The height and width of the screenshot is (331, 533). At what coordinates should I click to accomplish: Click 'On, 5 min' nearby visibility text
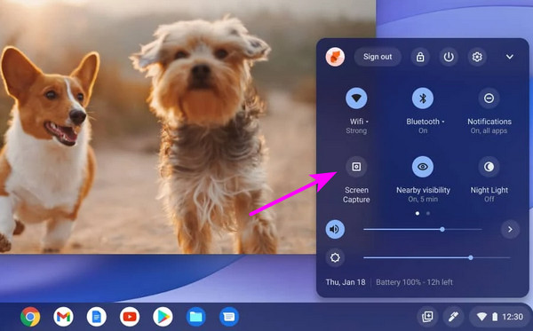423,200
